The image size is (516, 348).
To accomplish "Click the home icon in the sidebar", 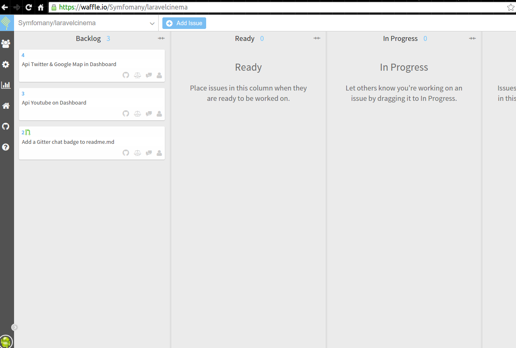I will (6, 106).
